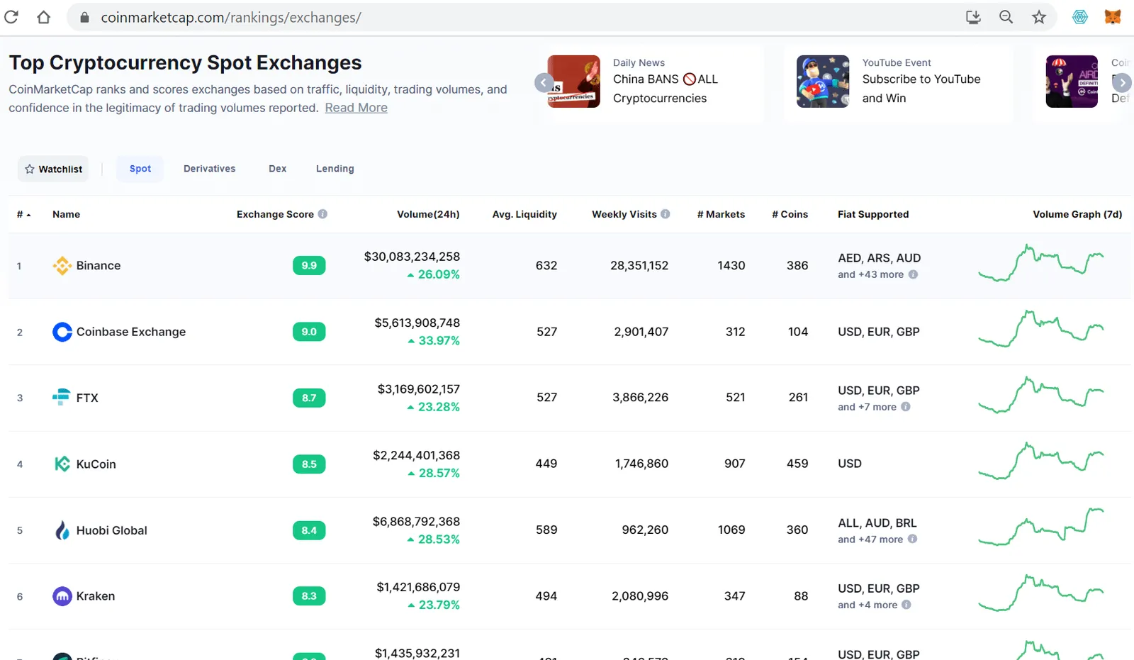Click Kraken volume $1,421,686,079

coord(418,587)
